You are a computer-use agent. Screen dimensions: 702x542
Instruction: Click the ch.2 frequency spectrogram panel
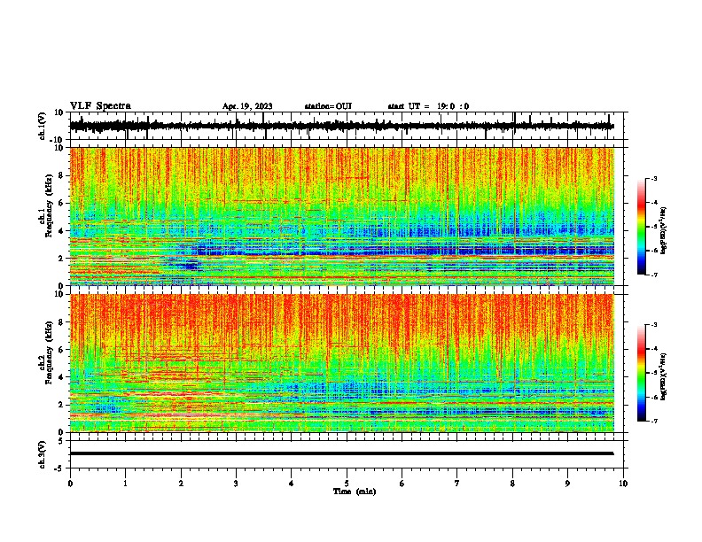click(342, 363)
